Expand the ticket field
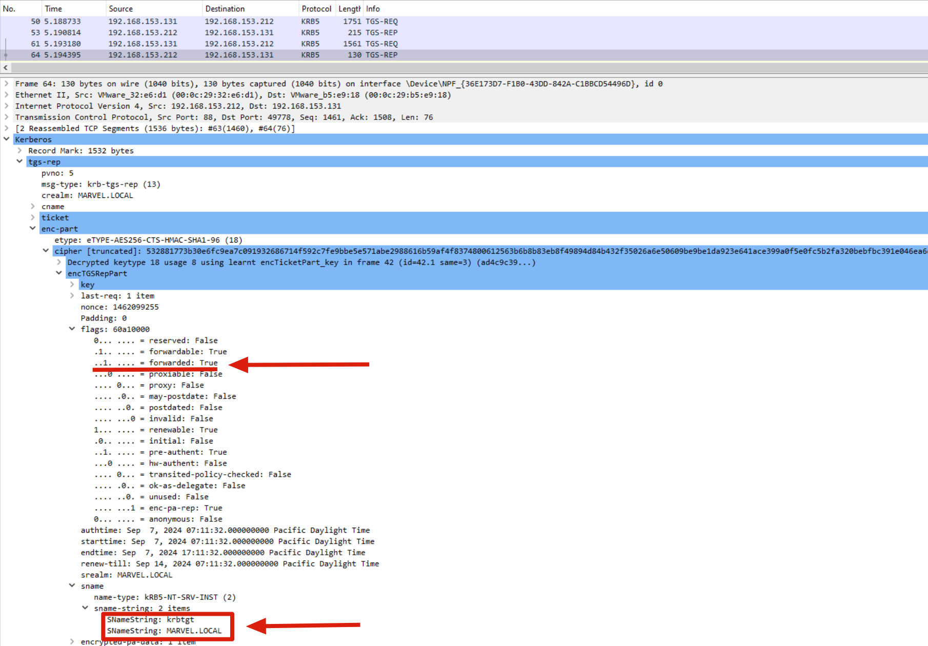Viewport: 928px width, 646px height. pyautogui.click(x=33, y=218)
